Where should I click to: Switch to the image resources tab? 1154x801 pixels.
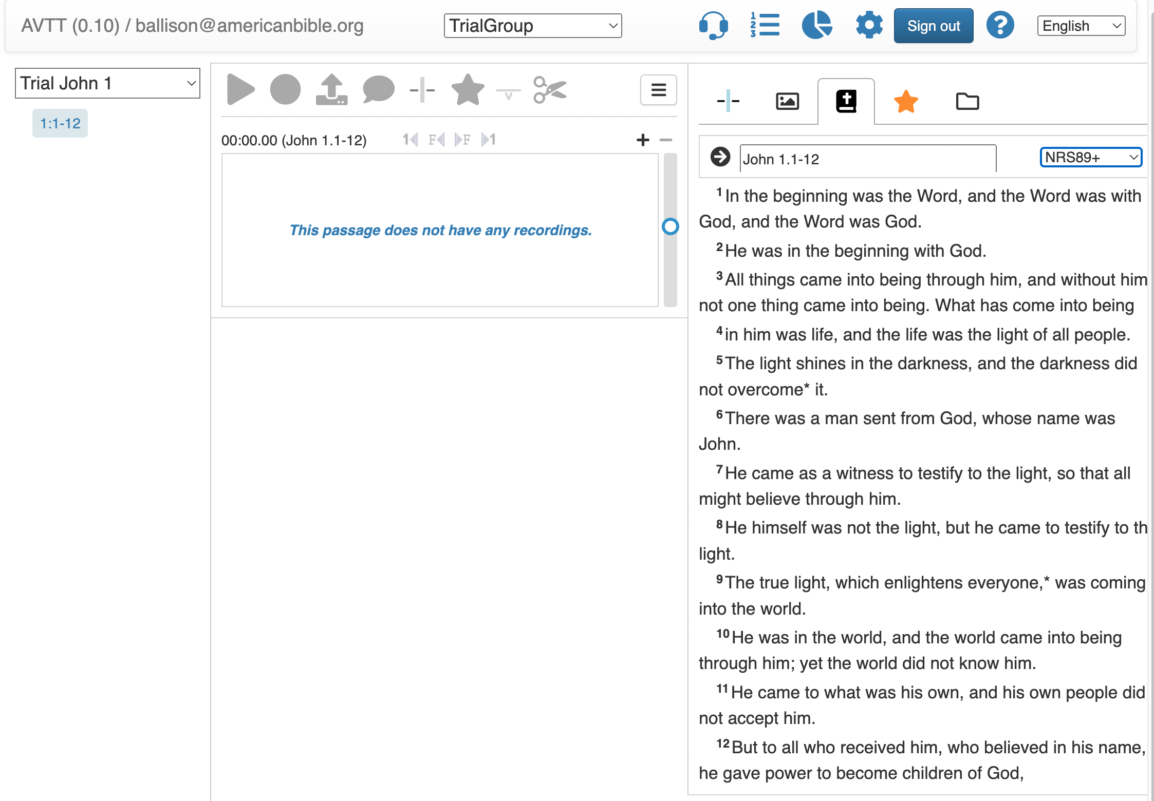(787, 101)
